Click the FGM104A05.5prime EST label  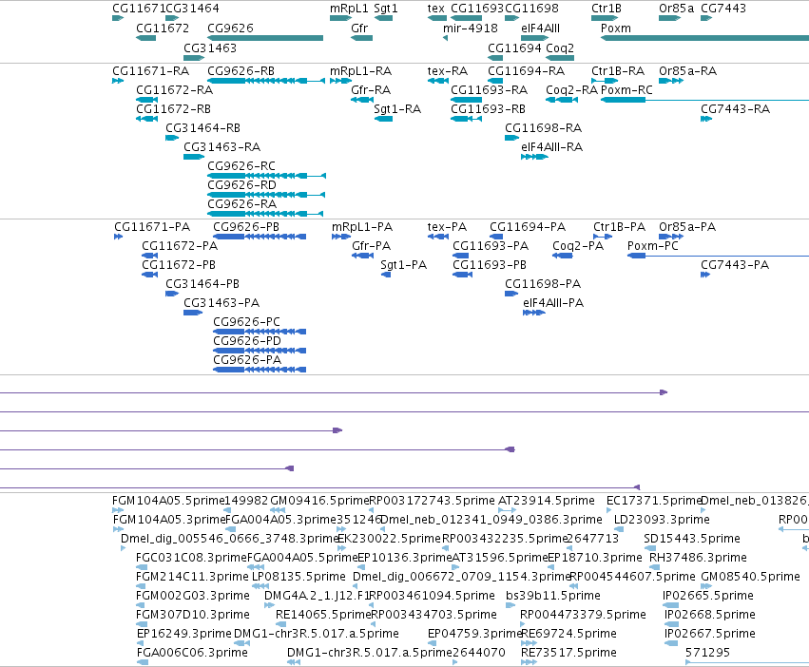pyautogui.click(x=168, y=501)
